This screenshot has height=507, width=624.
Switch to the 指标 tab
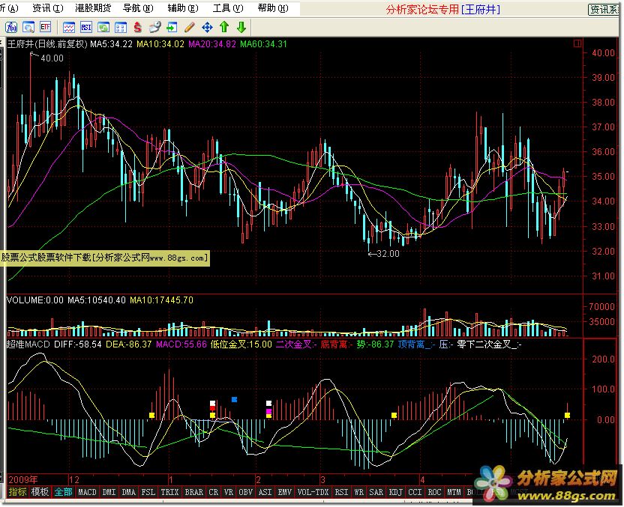point(17,492)
